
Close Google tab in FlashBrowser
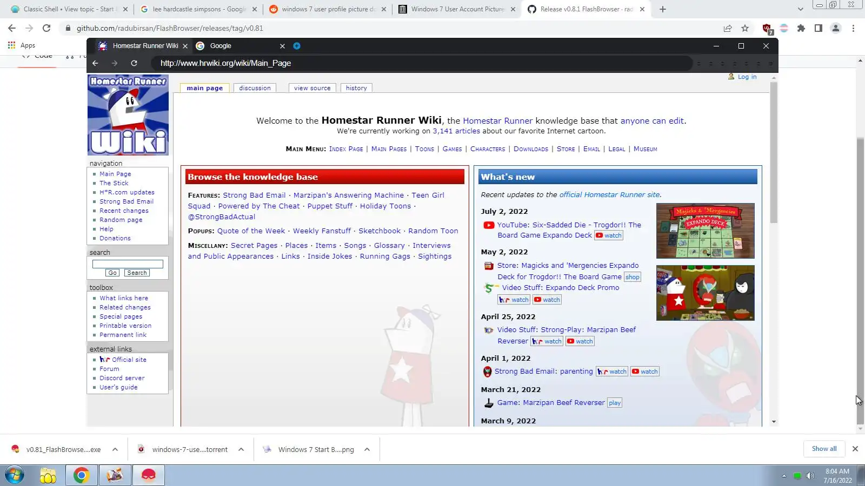pos(282,46)
